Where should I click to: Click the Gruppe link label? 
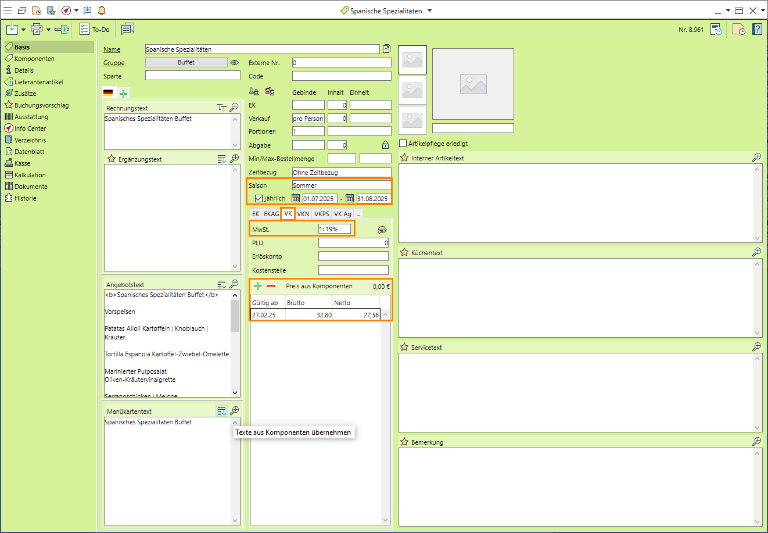114,63
